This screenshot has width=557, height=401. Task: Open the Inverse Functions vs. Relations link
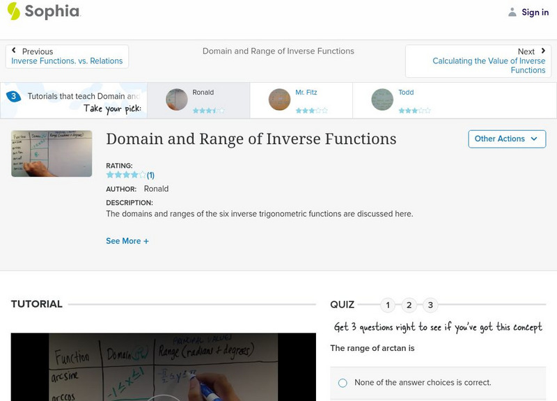pyautogui.click(x=68, y=61)
